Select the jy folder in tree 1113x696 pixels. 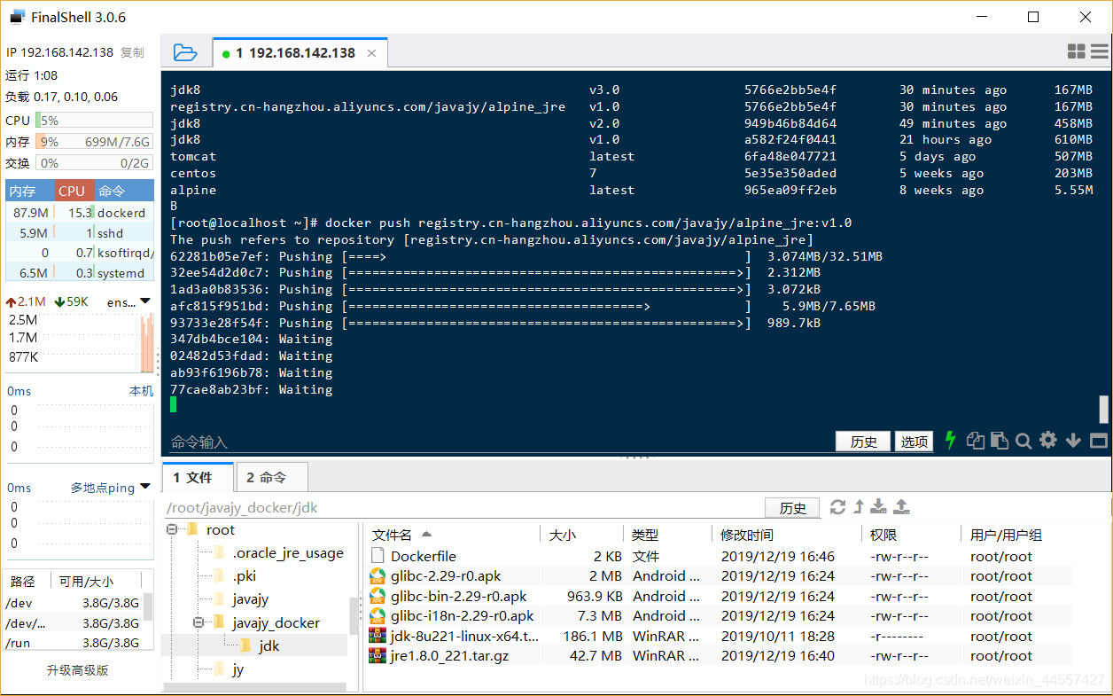coord(228,669)
